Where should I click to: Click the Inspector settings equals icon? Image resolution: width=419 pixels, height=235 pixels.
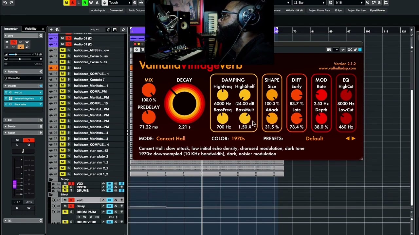tap(43, 29)
